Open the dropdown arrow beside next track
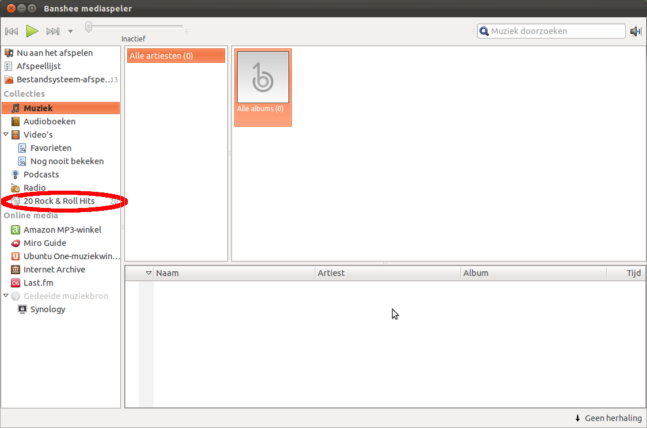 coord(70,31)
